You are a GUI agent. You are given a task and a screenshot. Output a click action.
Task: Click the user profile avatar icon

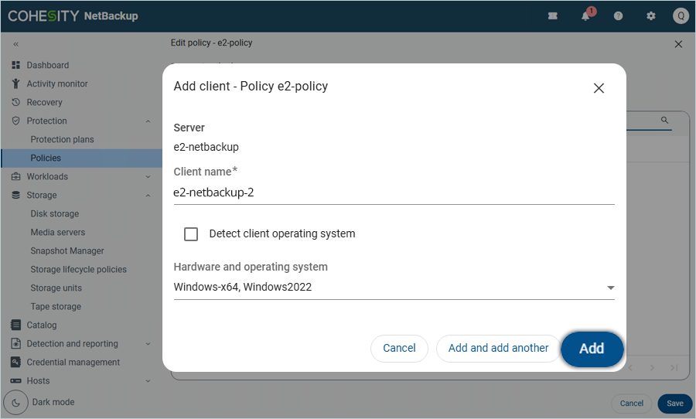(x=680, y=16)
